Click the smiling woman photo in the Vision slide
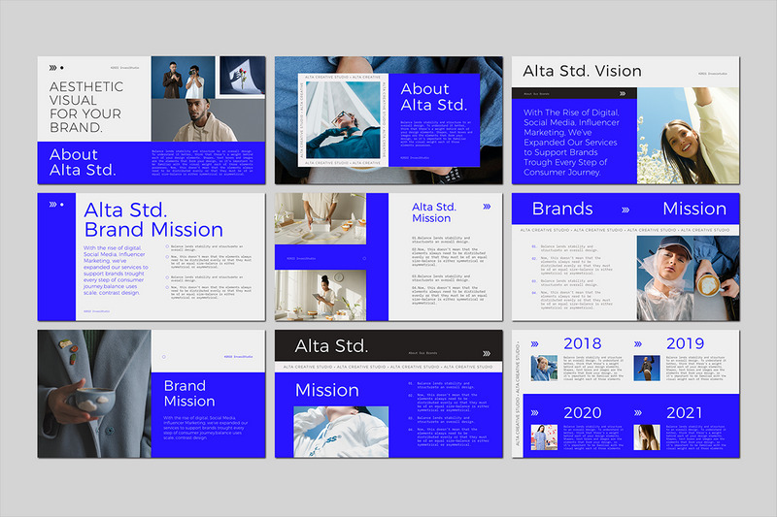 click(x=689, y=136)
